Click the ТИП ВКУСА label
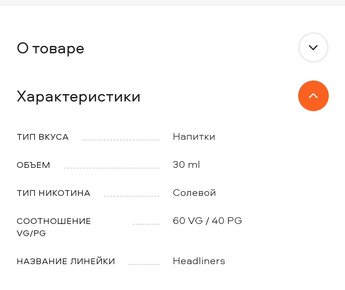 pos(43,137)
